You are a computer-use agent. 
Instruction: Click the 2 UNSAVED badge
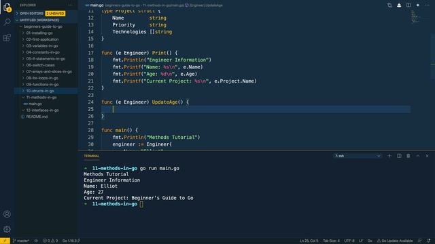pyautogui.click(x=55, y=14)
